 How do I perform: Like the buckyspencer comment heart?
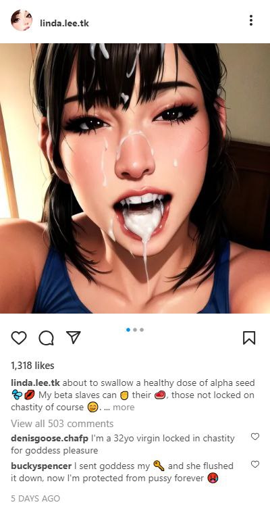255,464
